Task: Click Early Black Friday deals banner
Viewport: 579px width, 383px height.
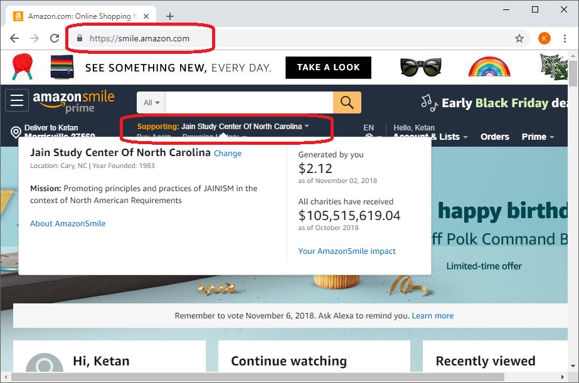Action: coord(494,103)
